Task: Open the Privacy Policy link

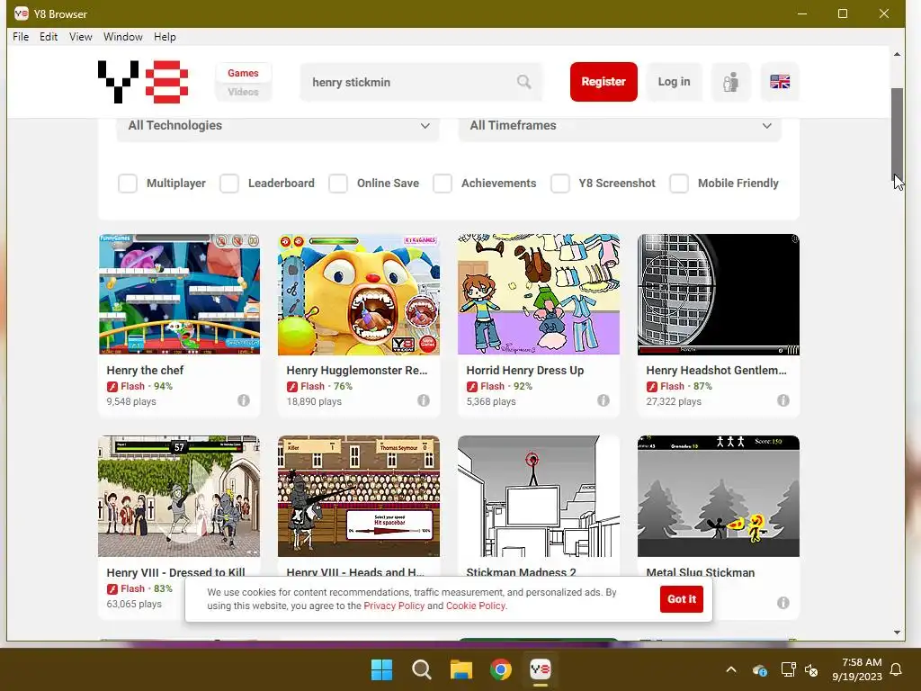Action: tap(394, 606)
